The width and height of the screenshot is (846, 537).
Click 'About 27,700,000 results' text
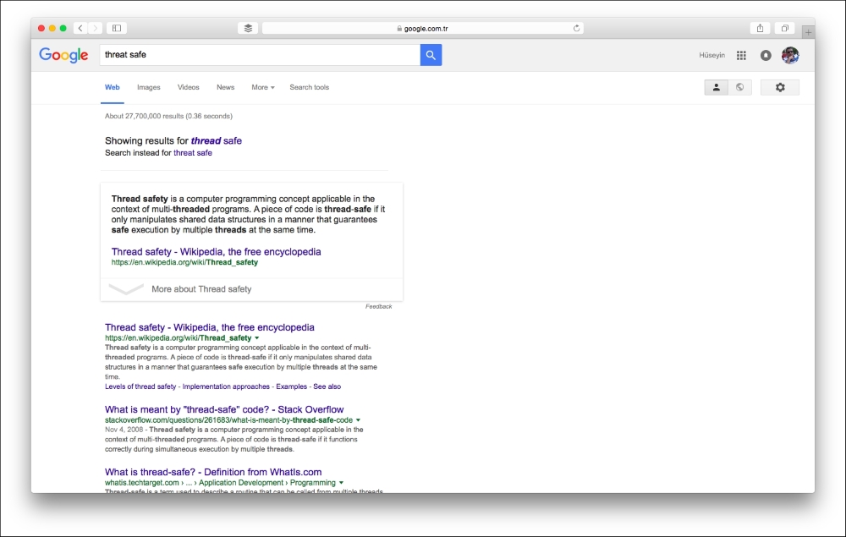(x=168, y=116)
